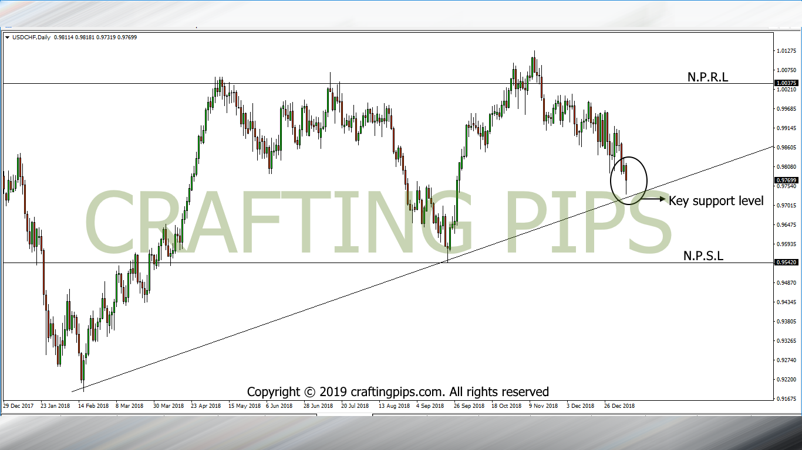Click 0.99685 on the price scale
The width and height of the screenshot is (802, 450).
pos(786,109)
